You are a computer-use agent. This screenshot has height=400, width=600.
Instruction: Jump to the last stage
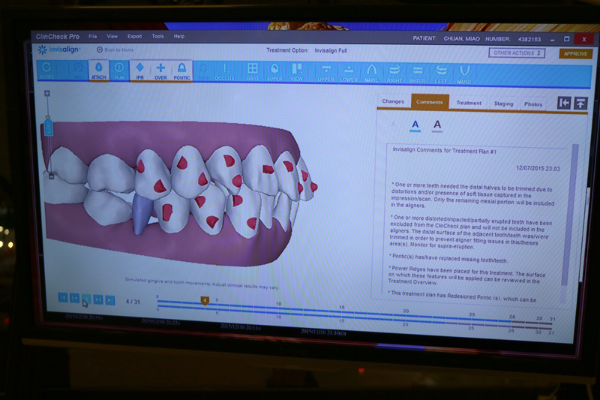[110, 300]
